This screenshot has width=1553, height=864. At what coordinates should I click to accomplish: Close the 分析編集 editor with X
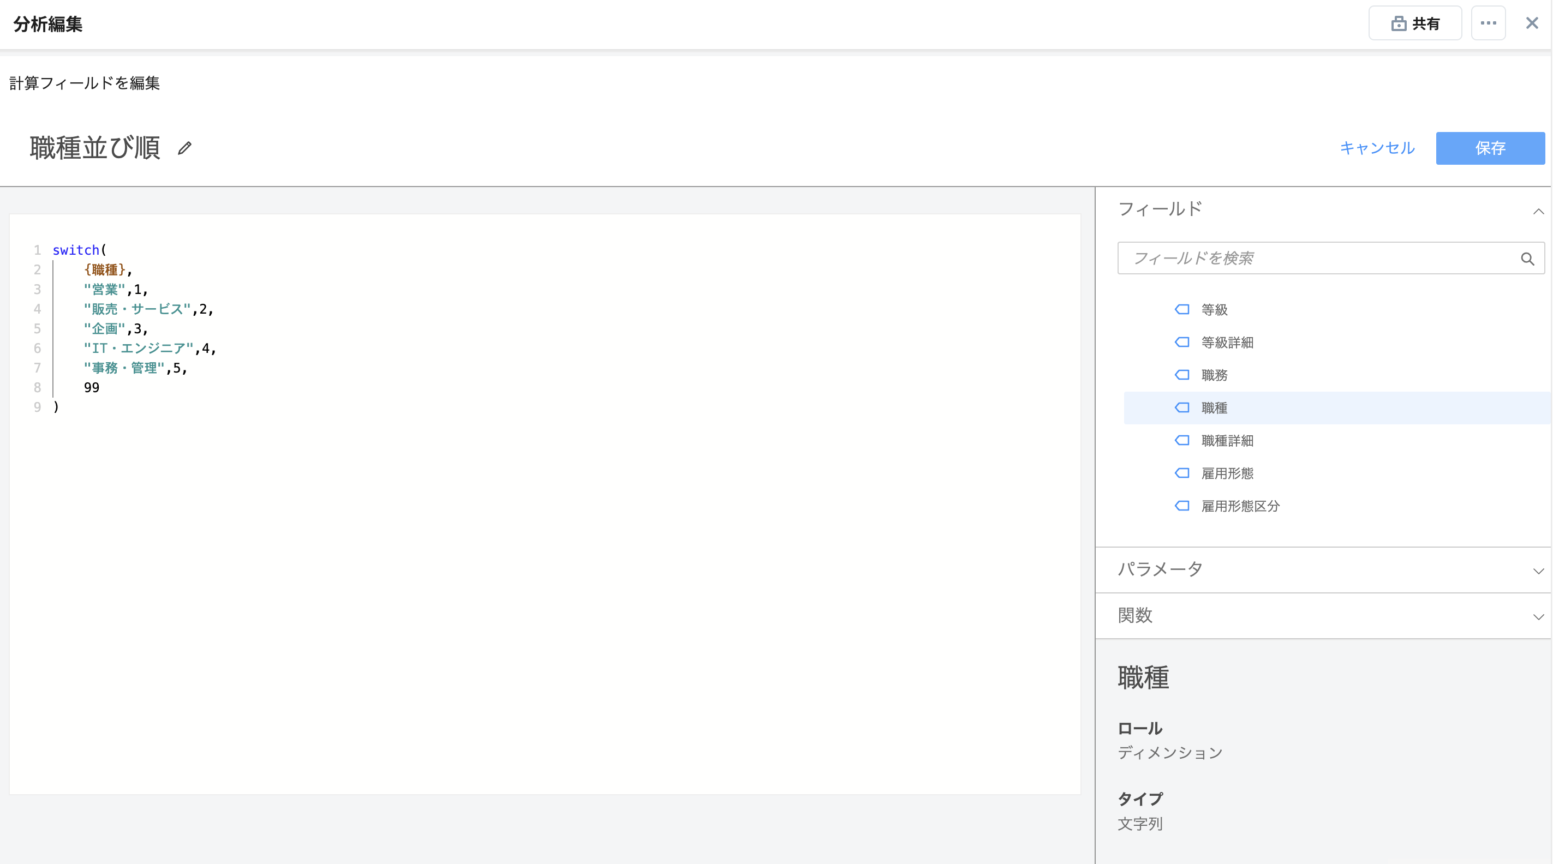1532,23
